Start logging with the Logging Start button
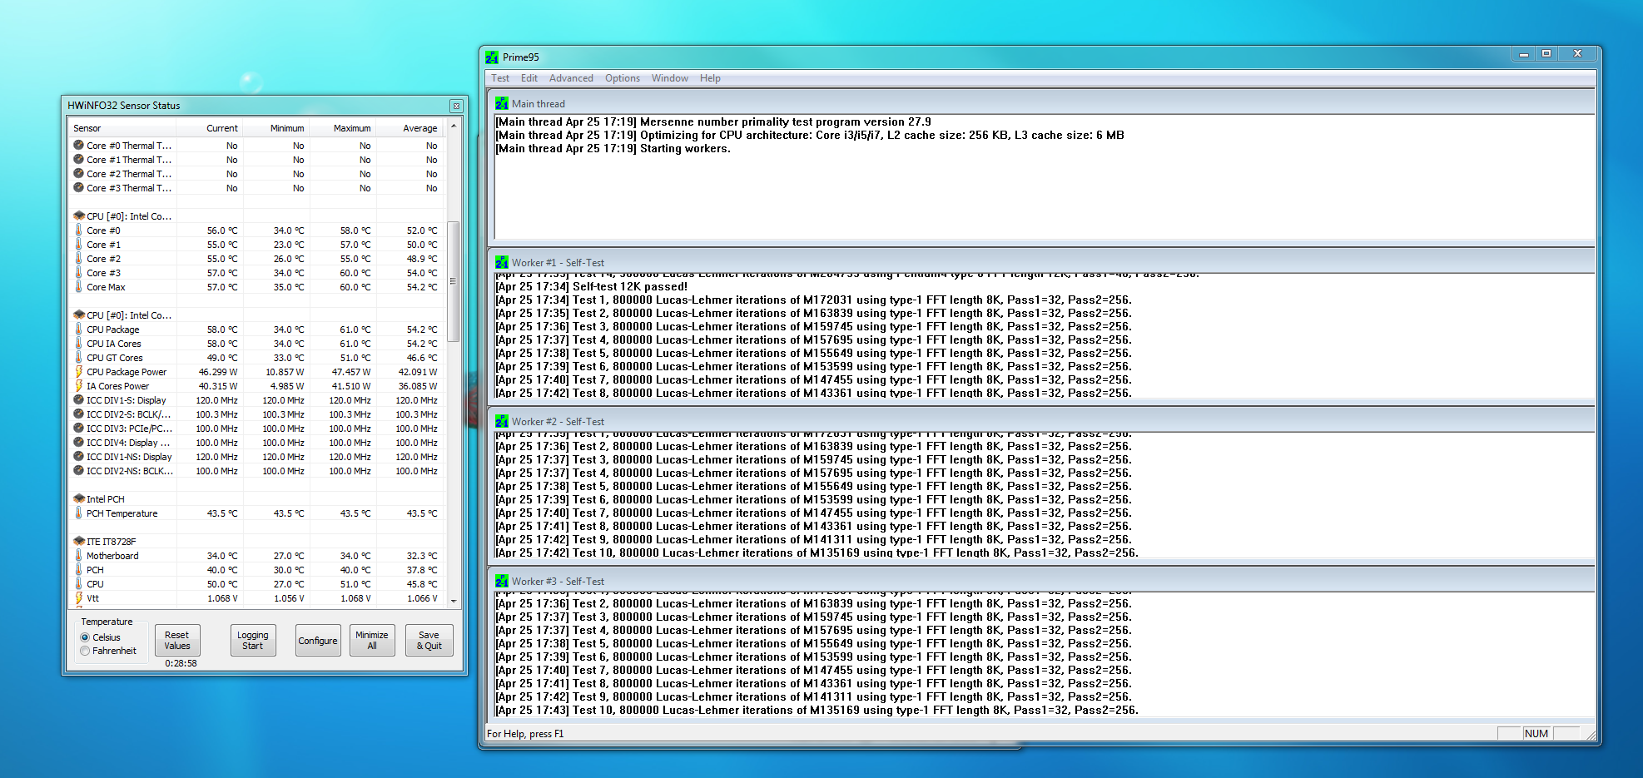Screen dimensions: 1643x778 point(252,641)
